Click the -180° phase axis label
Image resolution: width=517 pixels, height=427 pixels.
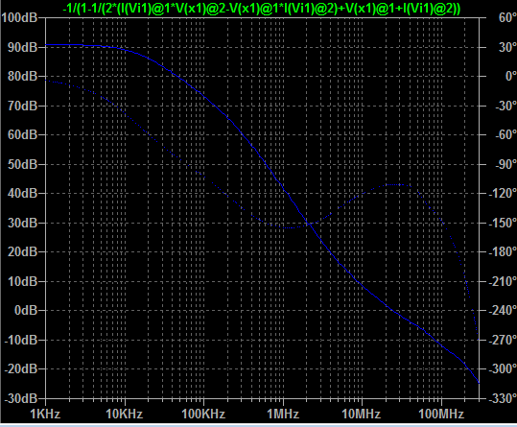pyautogui.click(x=503, y=252)
